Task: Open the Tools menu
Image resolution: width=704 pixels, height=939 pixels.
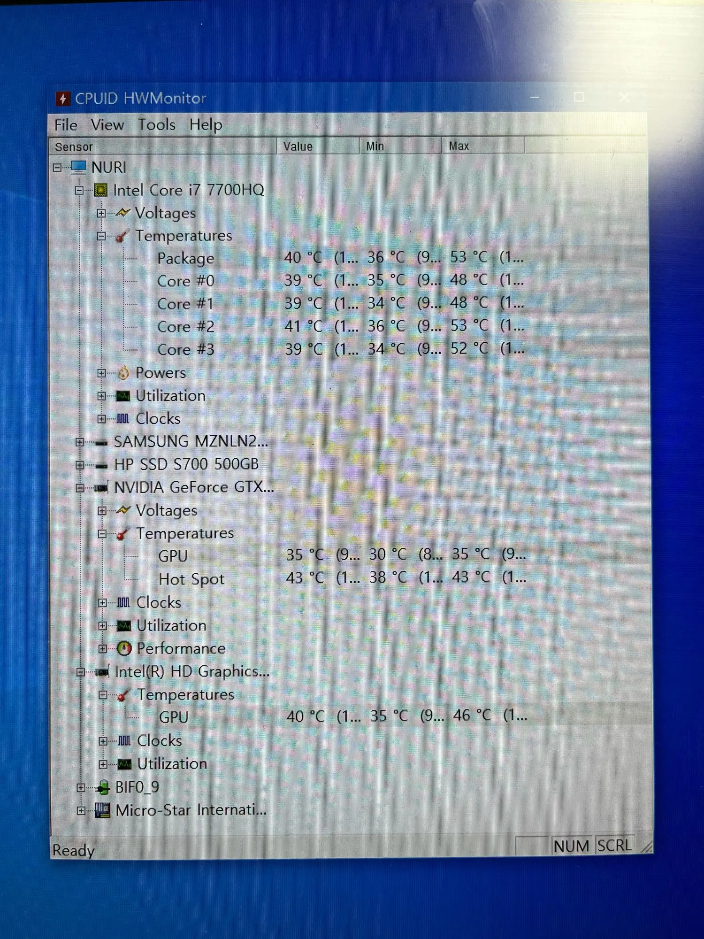Action: 157,125
